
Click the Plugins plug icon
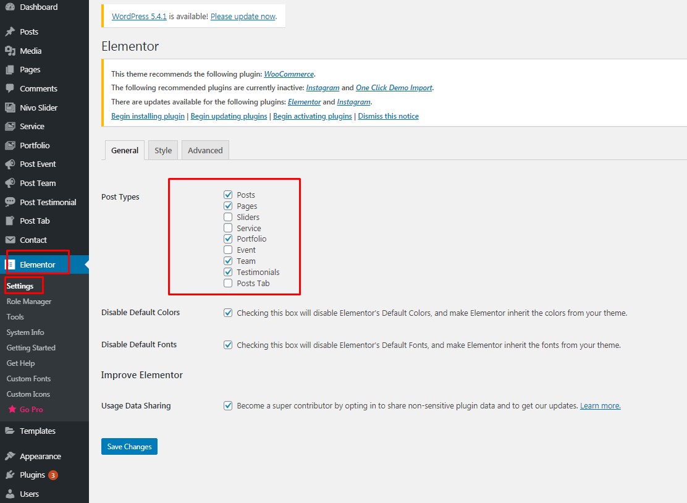(x=10, y=475)
